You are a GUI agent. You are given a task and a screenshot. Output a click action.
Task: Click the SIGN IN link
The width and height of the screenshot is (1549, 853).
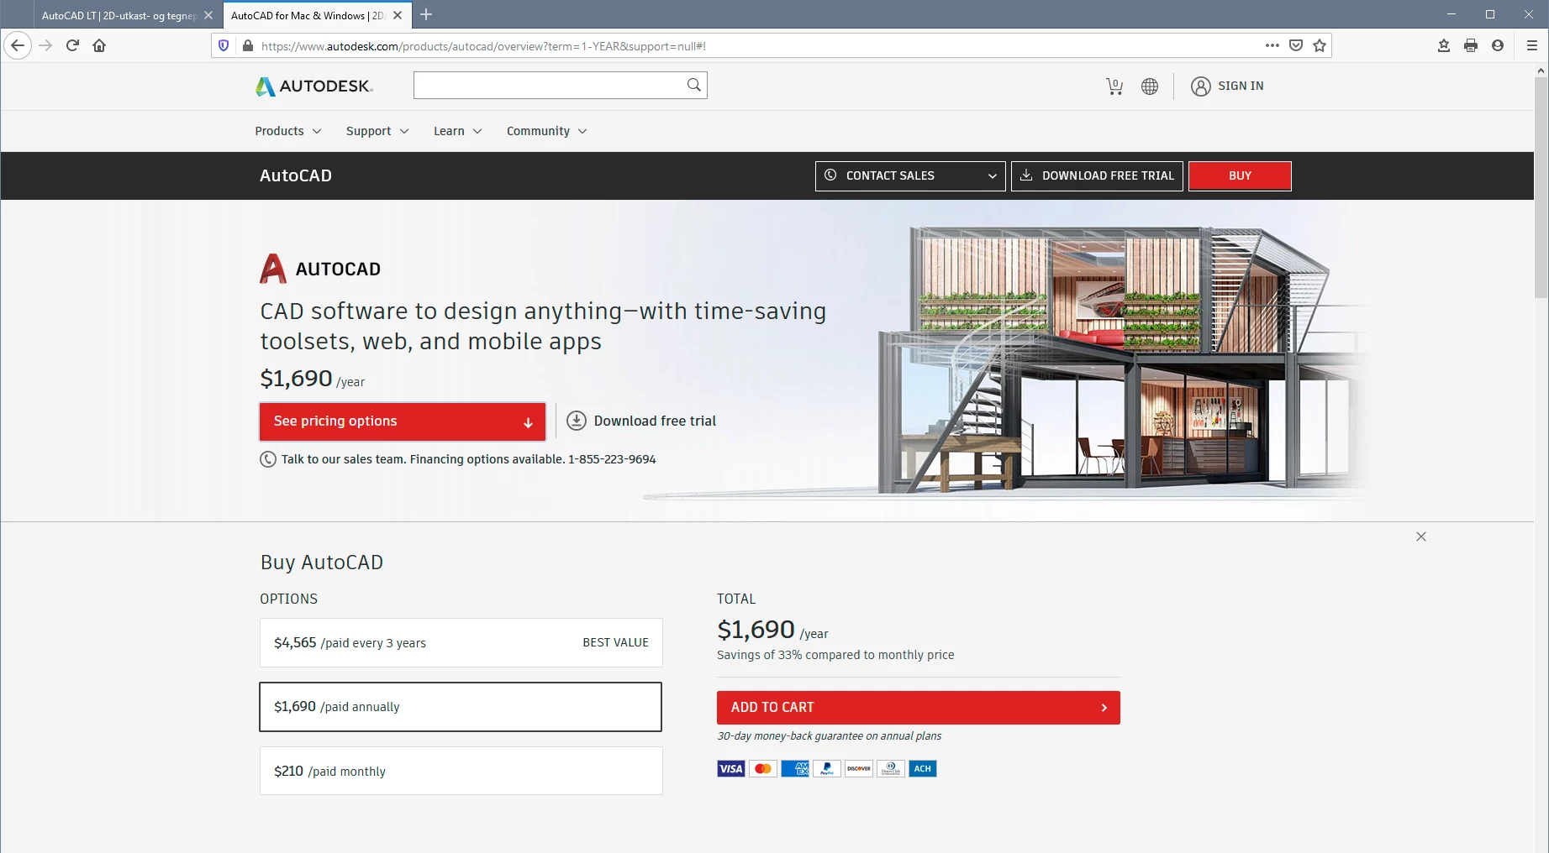coord(1241,86)
